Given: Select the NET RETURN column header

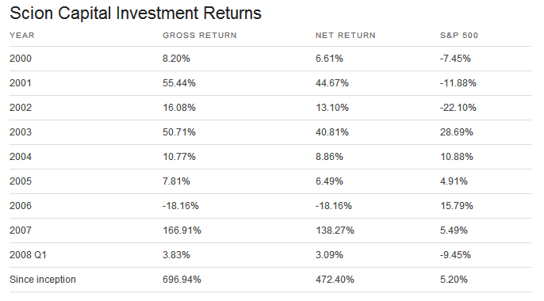Looking at the screenshot, I should [x=345, y=36].
